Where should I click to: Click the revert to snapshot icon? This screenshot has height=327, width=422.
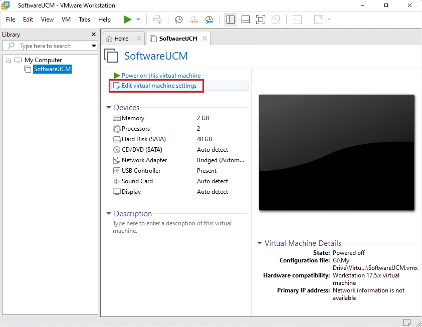coord(194,20)
